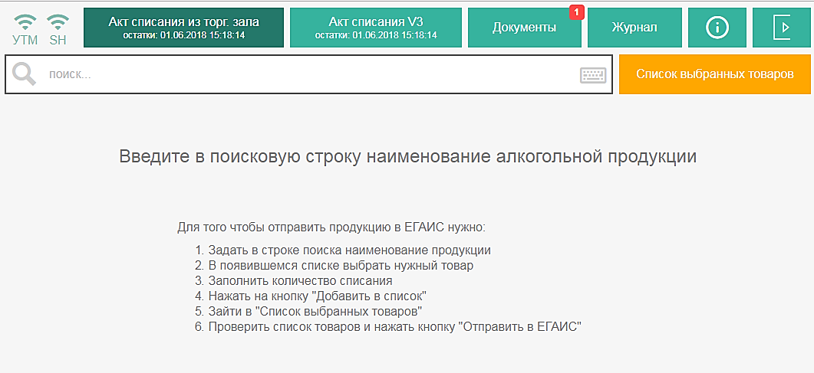Image resolution: width=814 pixels, height=373 pixels.
Task: Open Список выбранных товаров orange button
Action: coord(715,74)
